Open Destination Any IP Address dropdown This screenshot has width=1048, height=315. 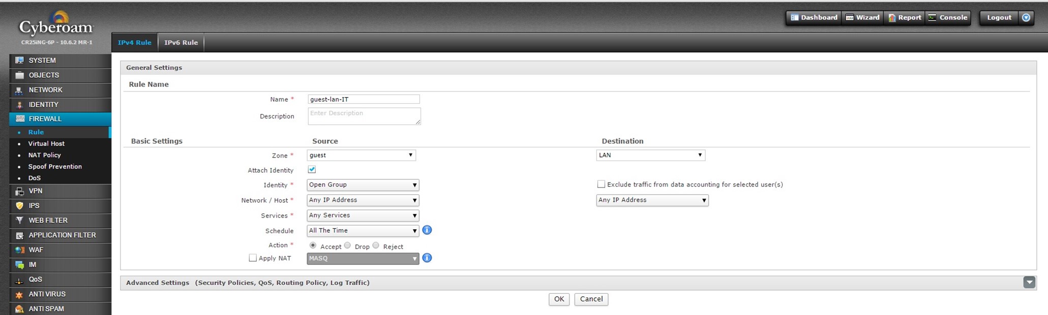652,200
